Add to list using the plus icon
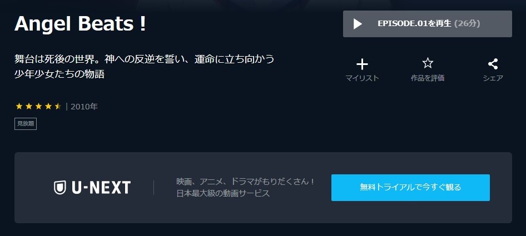 tap(362, 64)
